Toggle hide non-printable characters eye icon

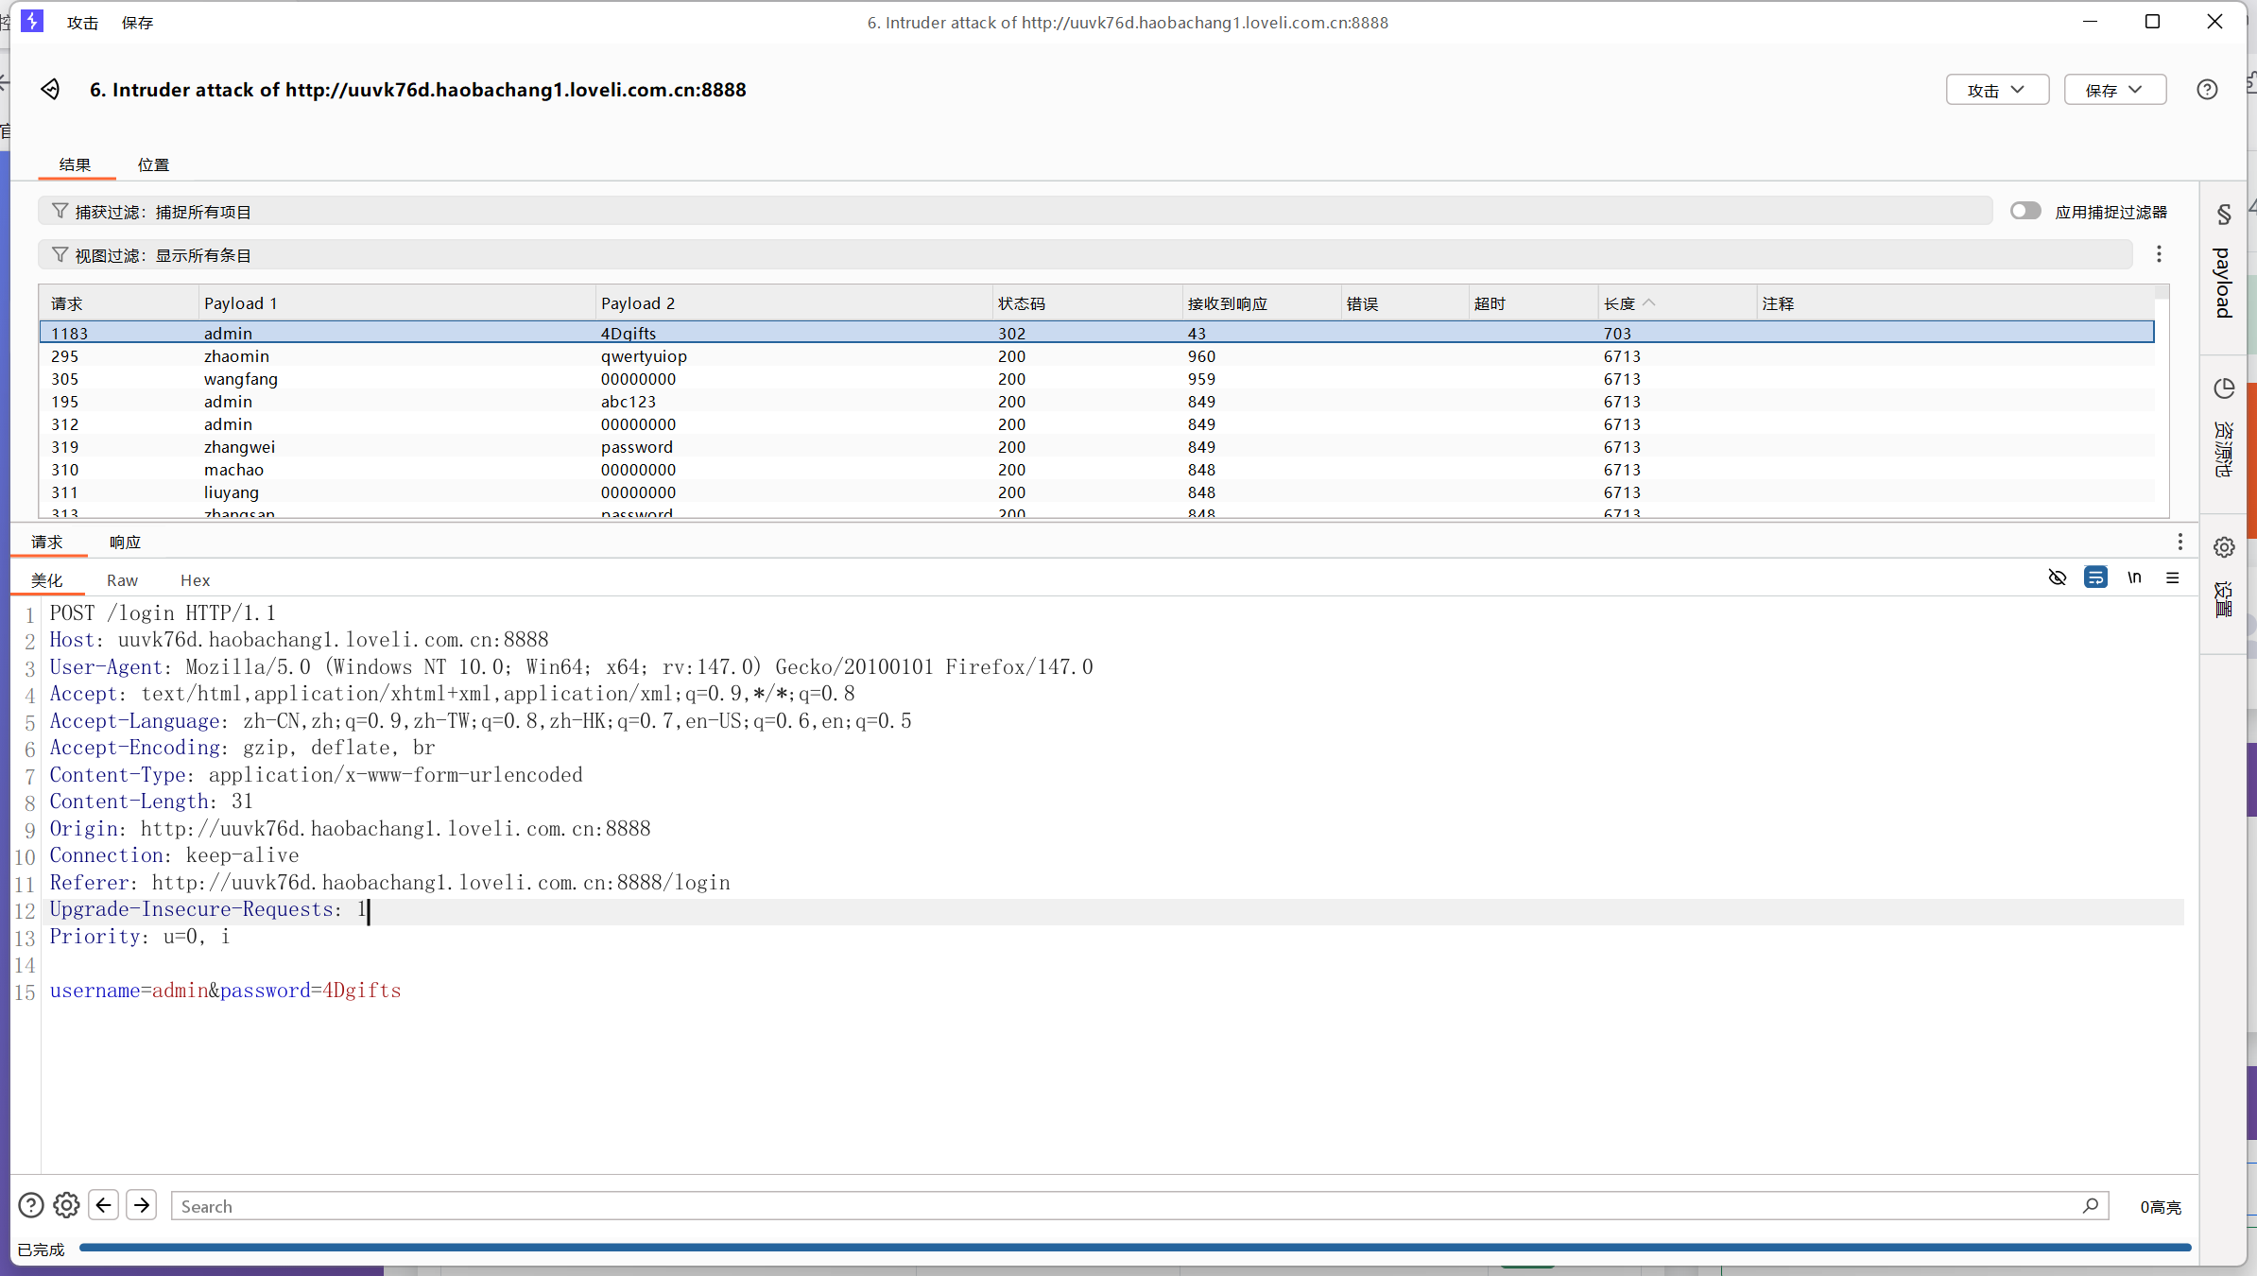pos(2058,578)
